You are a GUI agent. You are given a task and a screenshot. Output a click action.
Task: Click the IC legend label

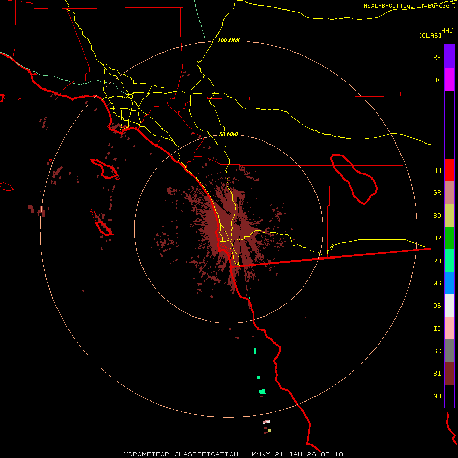(437, 329)
